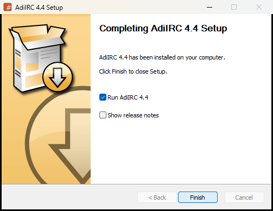Image resolution: width=273 pixels, height=211 pixels.
Task: Click Finish to close Setup
Action: click(x=198, y=197)
